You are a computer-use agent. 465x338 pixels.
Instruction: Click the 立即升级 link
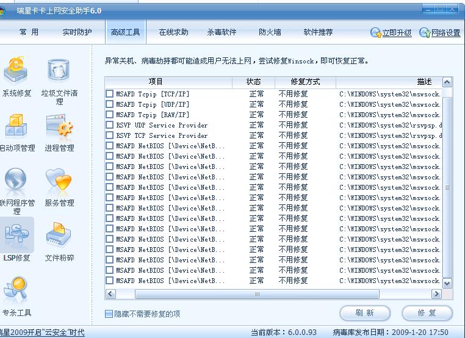click(397, 33)
